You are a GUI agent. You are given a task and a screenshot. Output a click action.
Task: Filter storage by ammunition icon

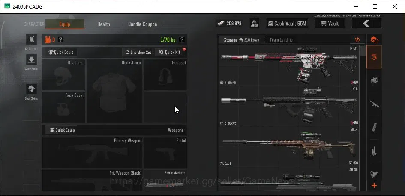(x=374, y=151)
